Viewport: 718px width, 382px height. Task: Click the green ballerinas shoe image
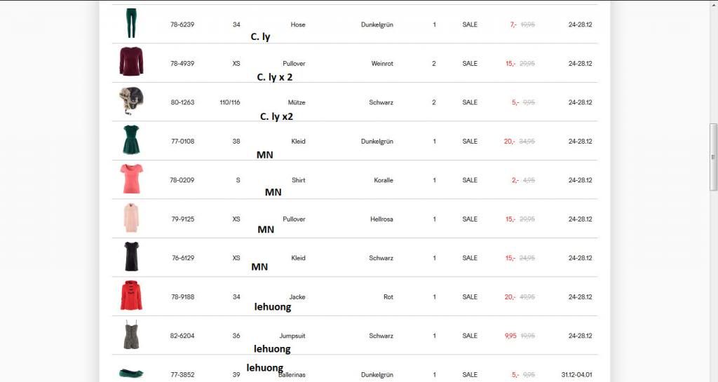(131, 374)
